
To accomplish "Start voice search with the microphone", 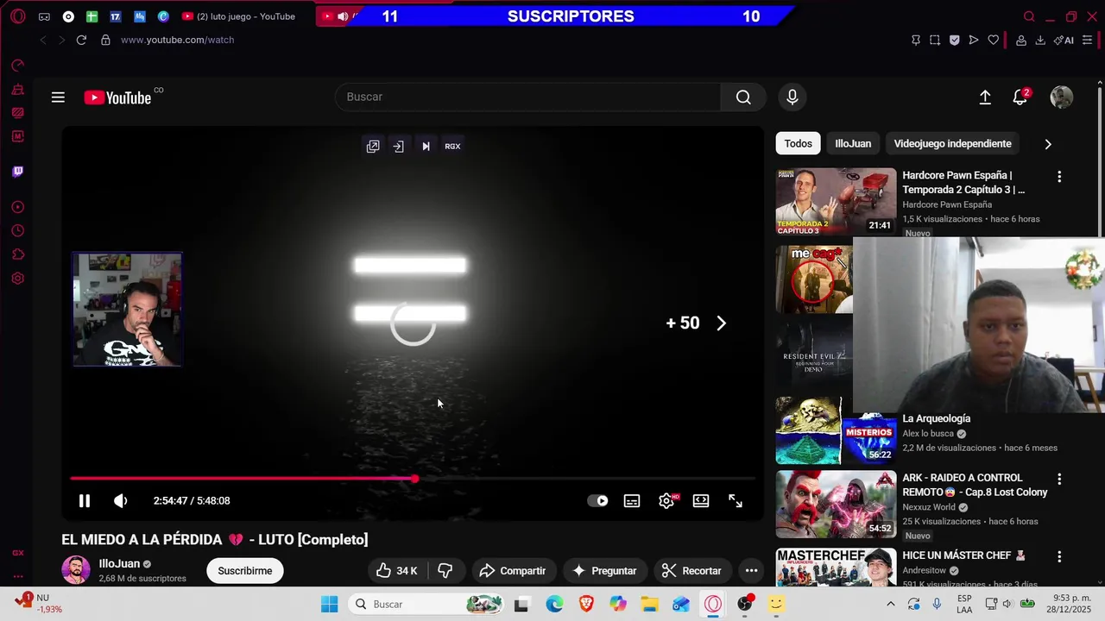I will [792, 97].
